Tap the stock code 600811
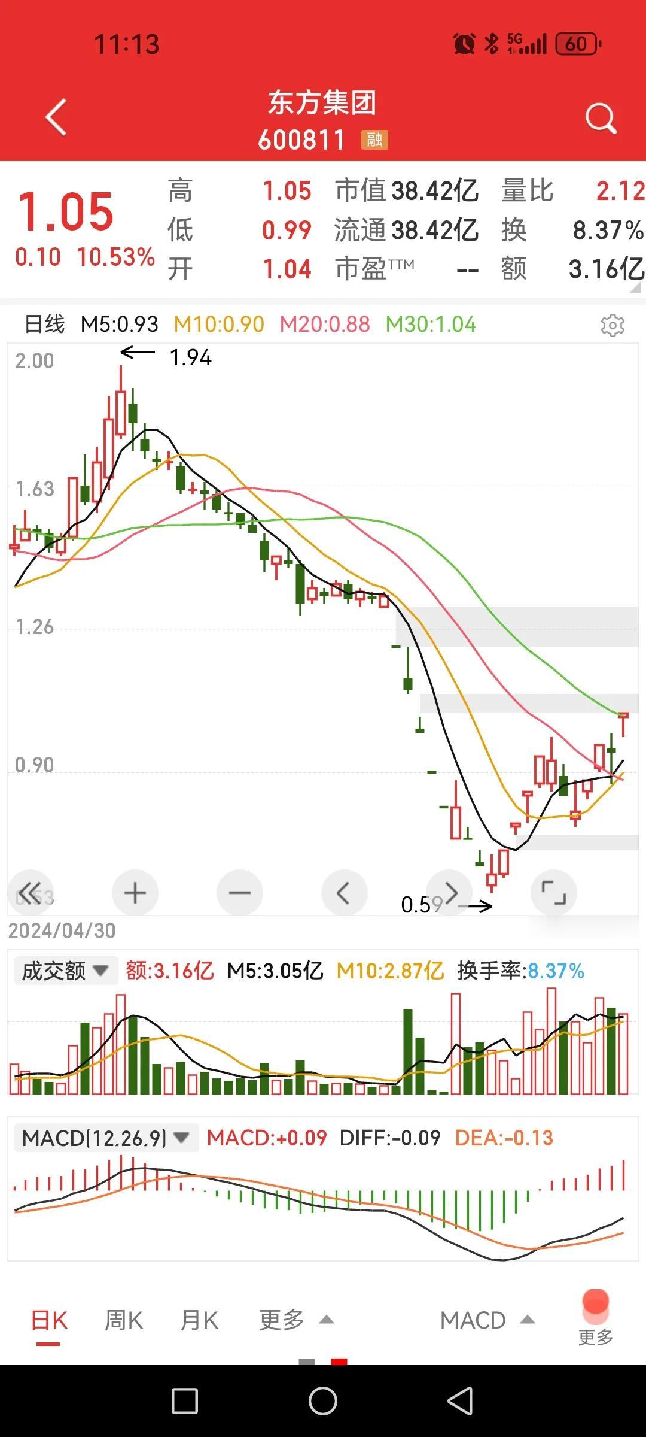The height and width of the screenshot is (1437, 646). pyautogui.click(x=301, y=140)
